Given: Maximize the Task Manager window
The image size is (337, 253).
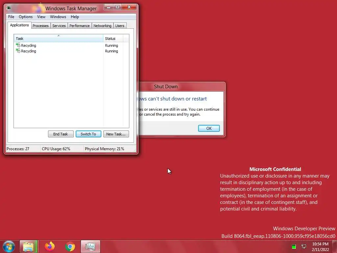Looking at the screenshot, I should (117, 7).
